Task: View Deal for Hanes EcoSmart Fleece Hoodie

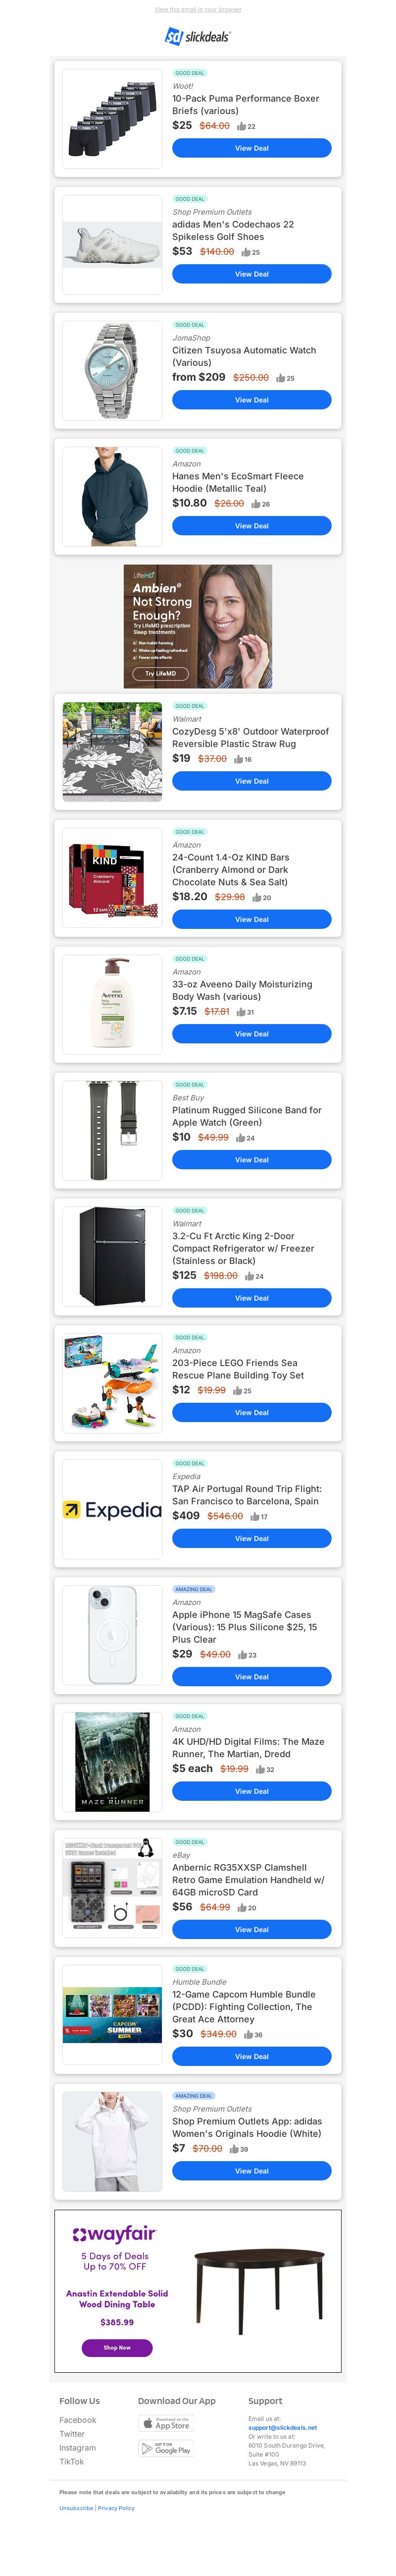Action: coord(251,526)
